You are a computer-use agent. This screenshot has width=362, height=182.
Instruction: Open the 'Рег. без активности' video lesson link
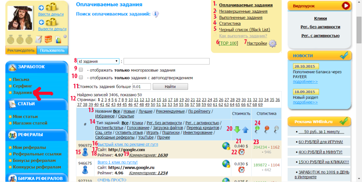[x=320, y=27]
